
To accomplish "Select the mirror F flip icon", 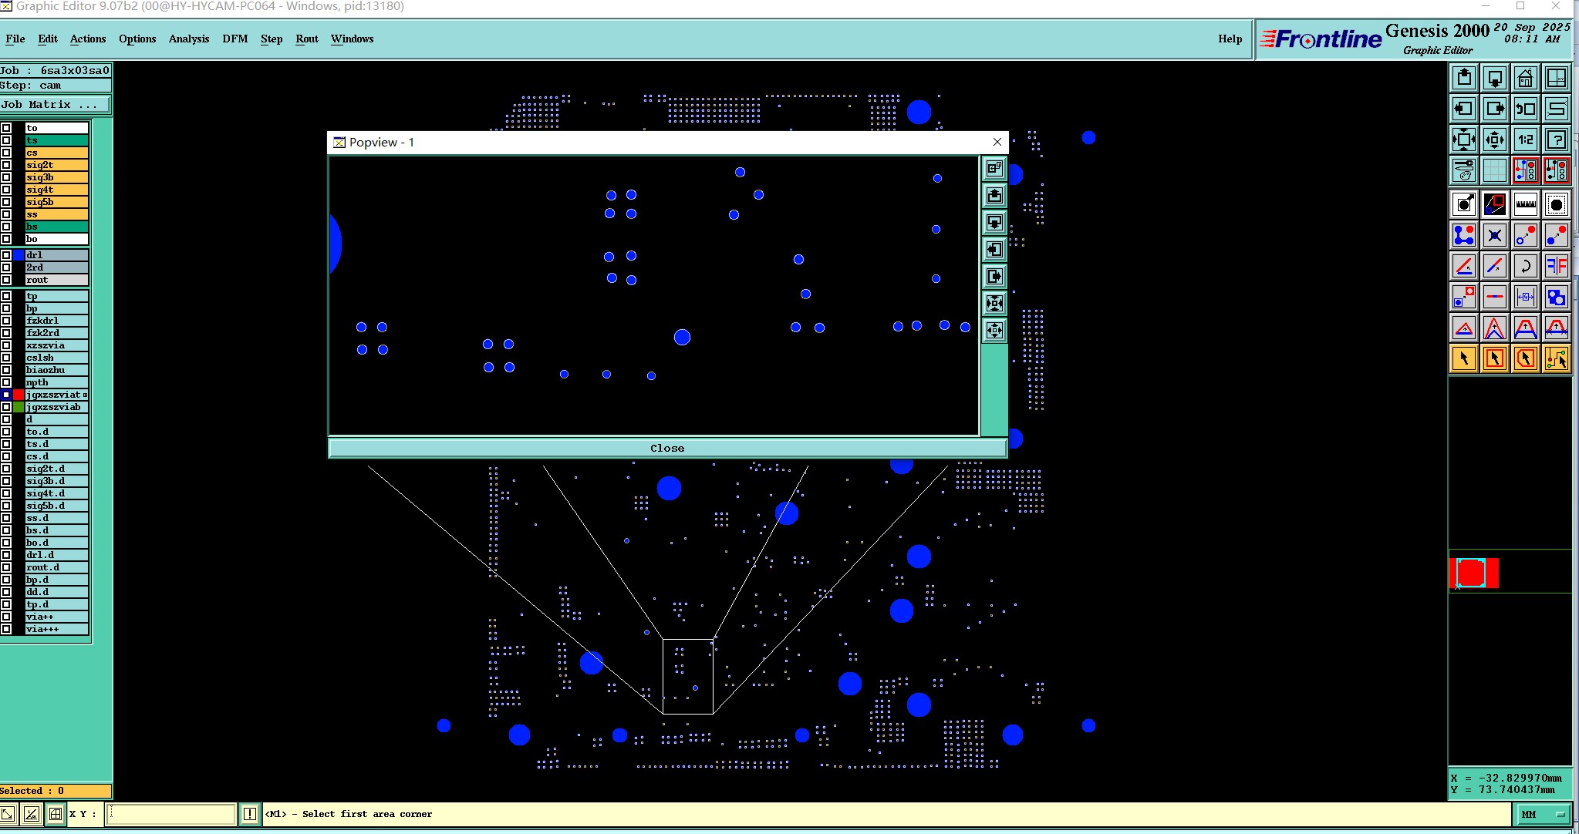I will click(1557, 267).
